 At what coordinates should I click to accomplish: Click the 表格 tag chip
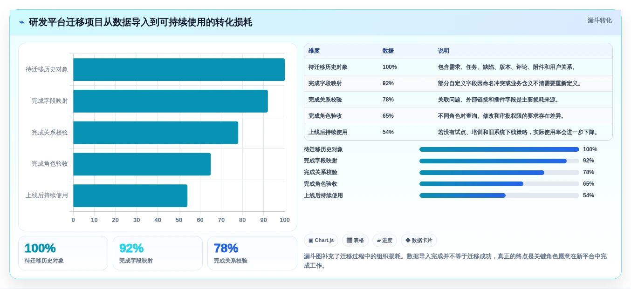point(355,241)
